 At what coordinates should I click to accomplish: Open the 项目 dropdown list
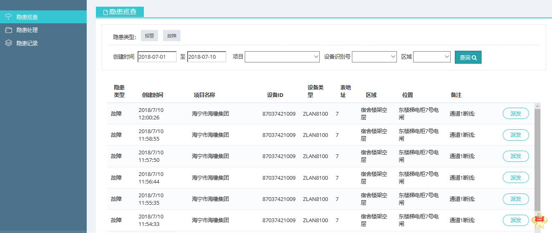point(282,57)
